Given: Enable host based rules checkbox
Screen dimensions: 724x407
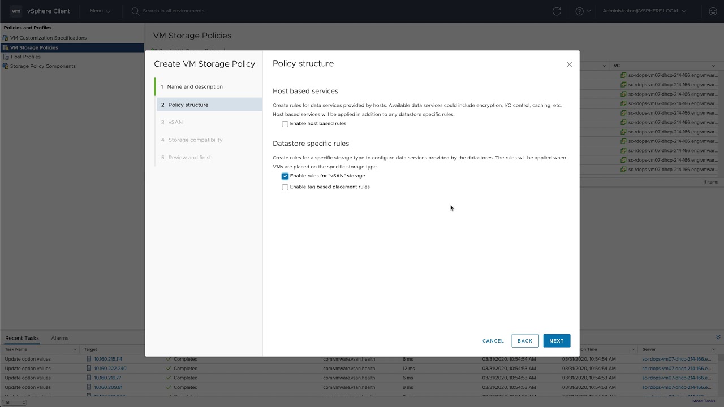Looking at the screenshot, I should tap(285, 124).
